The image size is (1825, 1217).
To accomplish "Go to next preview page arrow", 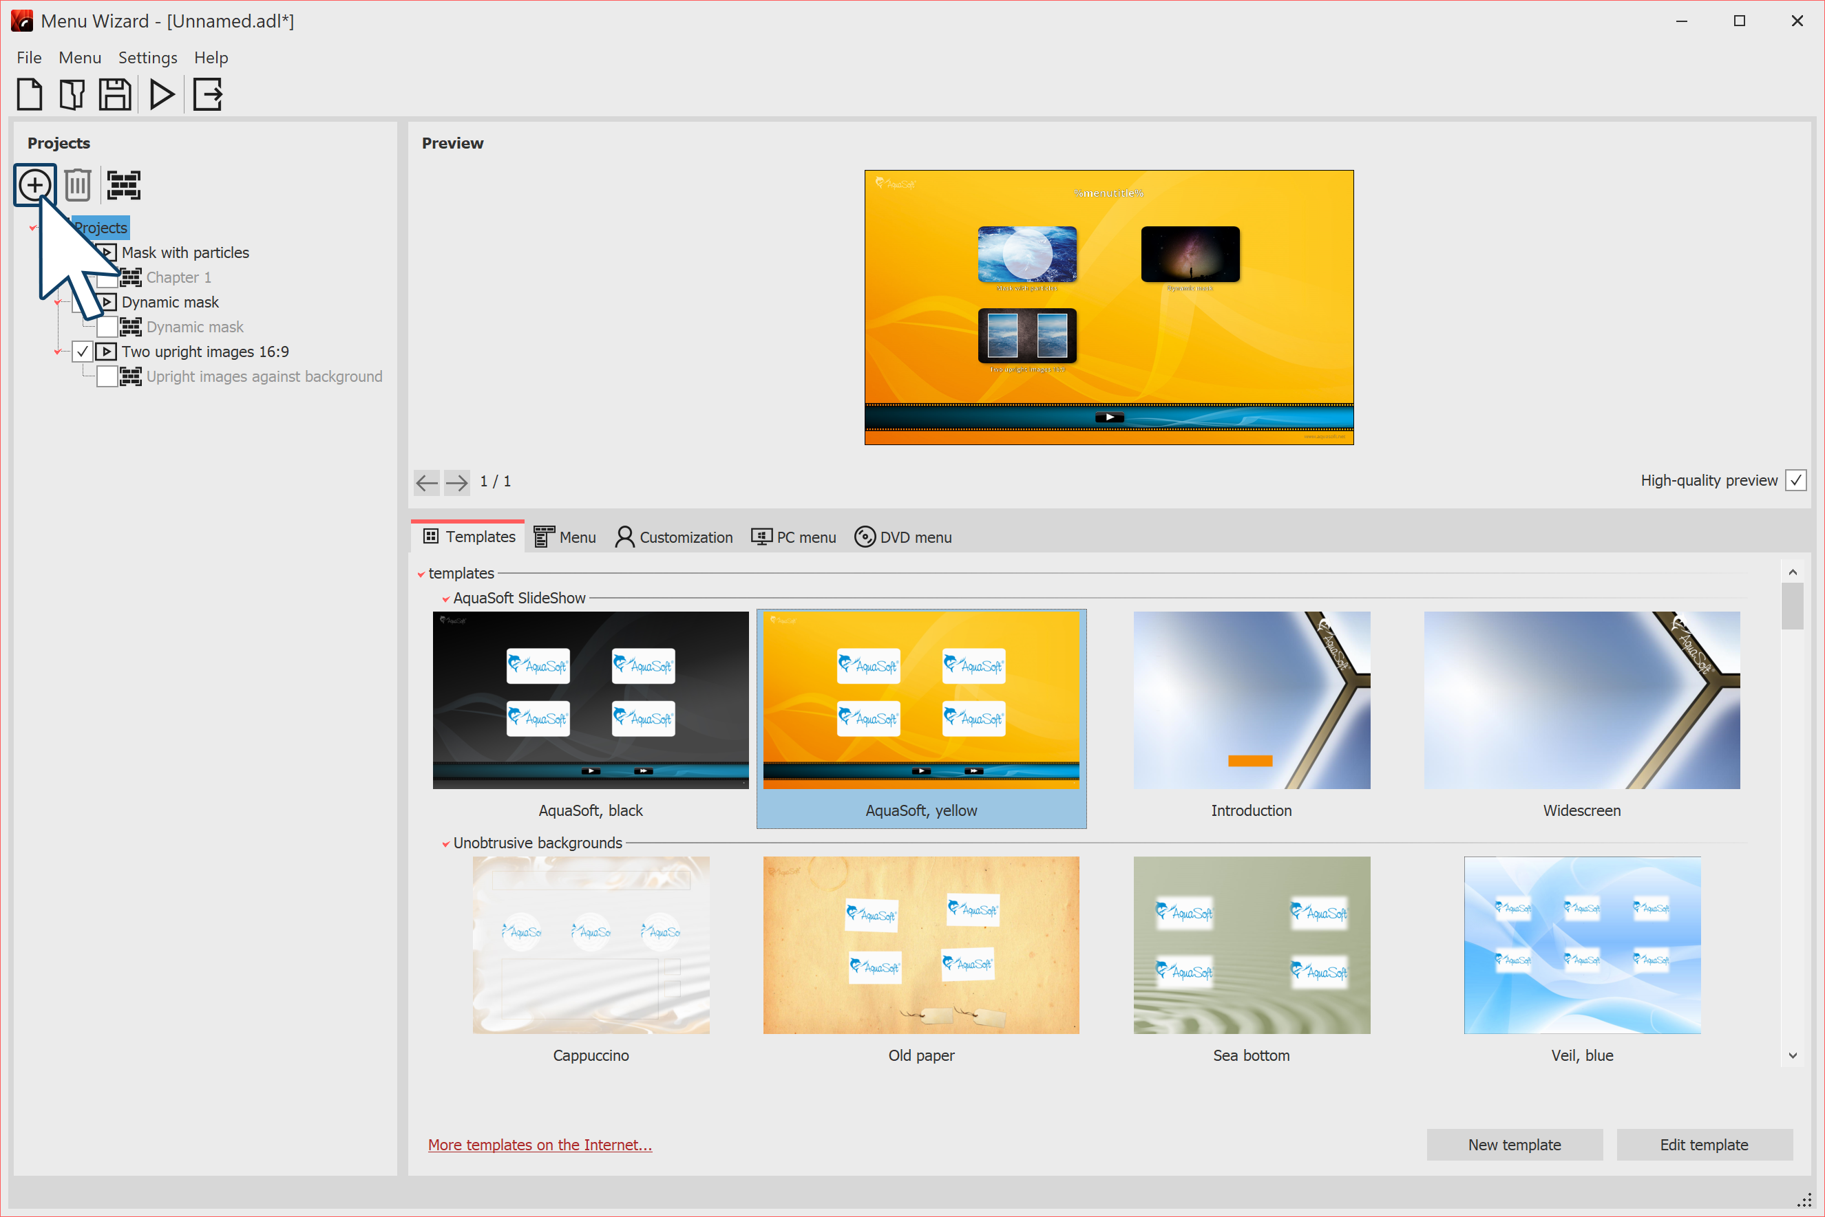I will click(x=456, y=482).
